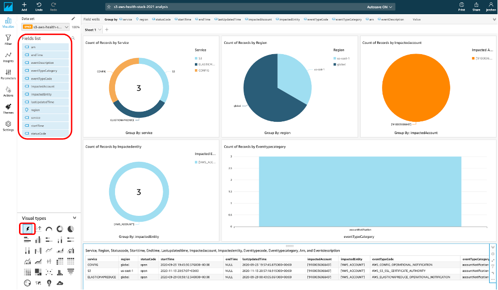Select eventTypeCategory in the fields list
The width and height of the screenshot is (498, 290).
pyautogui.click(x=45, y=71)
